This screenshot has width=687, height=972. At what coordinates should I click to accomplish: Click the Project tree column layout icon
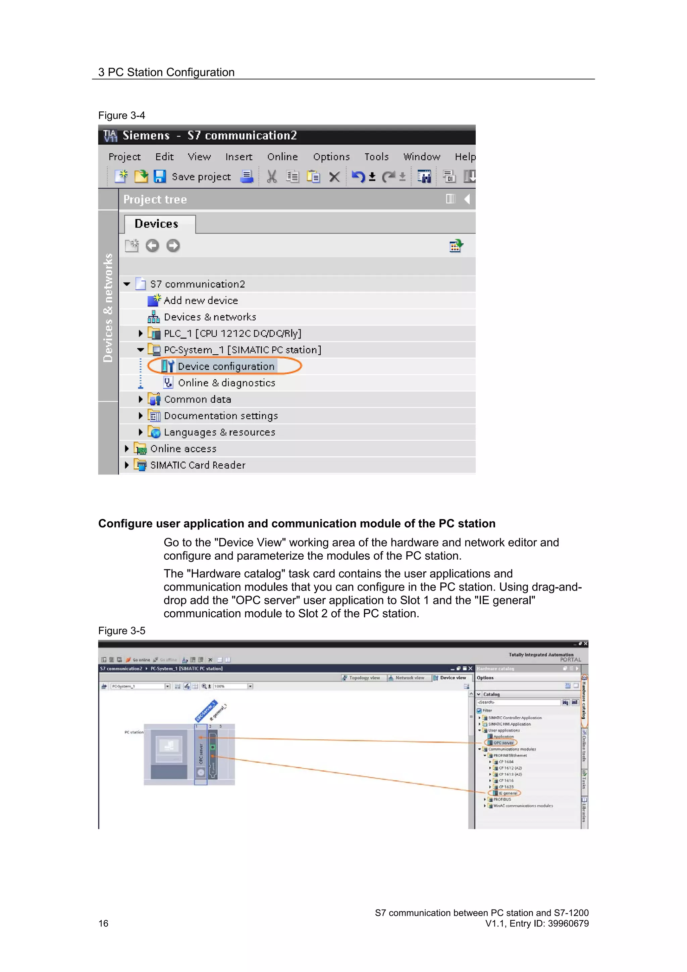pyautogui.click(x=451, y=199)
